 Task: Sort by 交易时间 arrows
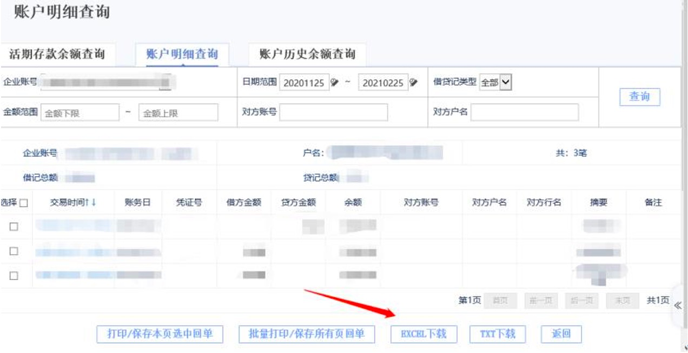[90, 203]
